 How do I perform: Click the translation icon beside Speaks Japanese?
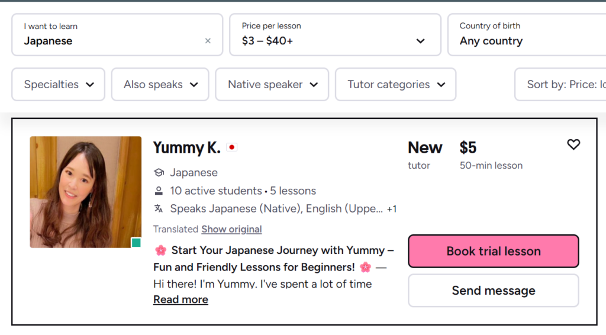tap(159, 208)
